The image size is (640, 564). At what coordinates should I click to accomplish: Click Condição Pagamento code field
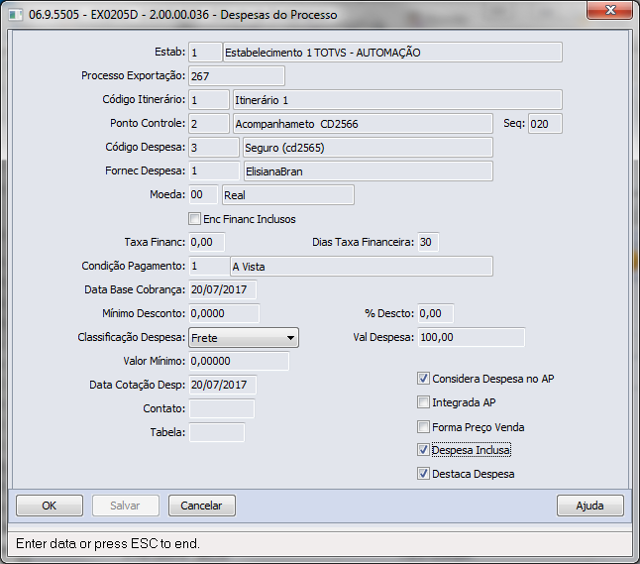(x=209, y=266)
